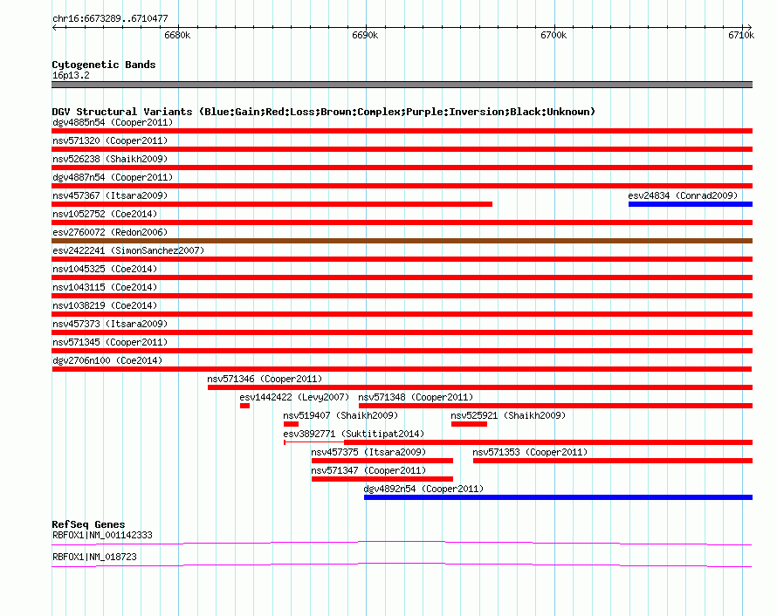
Task: Click the red nsv571353 loss bar
Action: (613, 461)
